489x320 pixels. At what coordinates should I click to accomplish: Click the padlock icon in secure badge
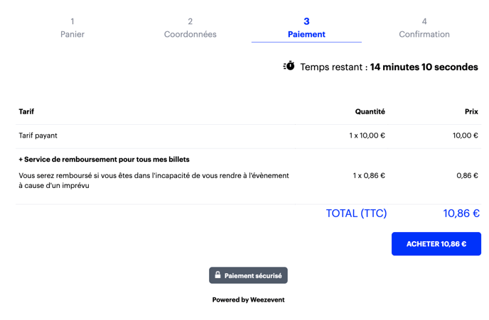(217, 275)
